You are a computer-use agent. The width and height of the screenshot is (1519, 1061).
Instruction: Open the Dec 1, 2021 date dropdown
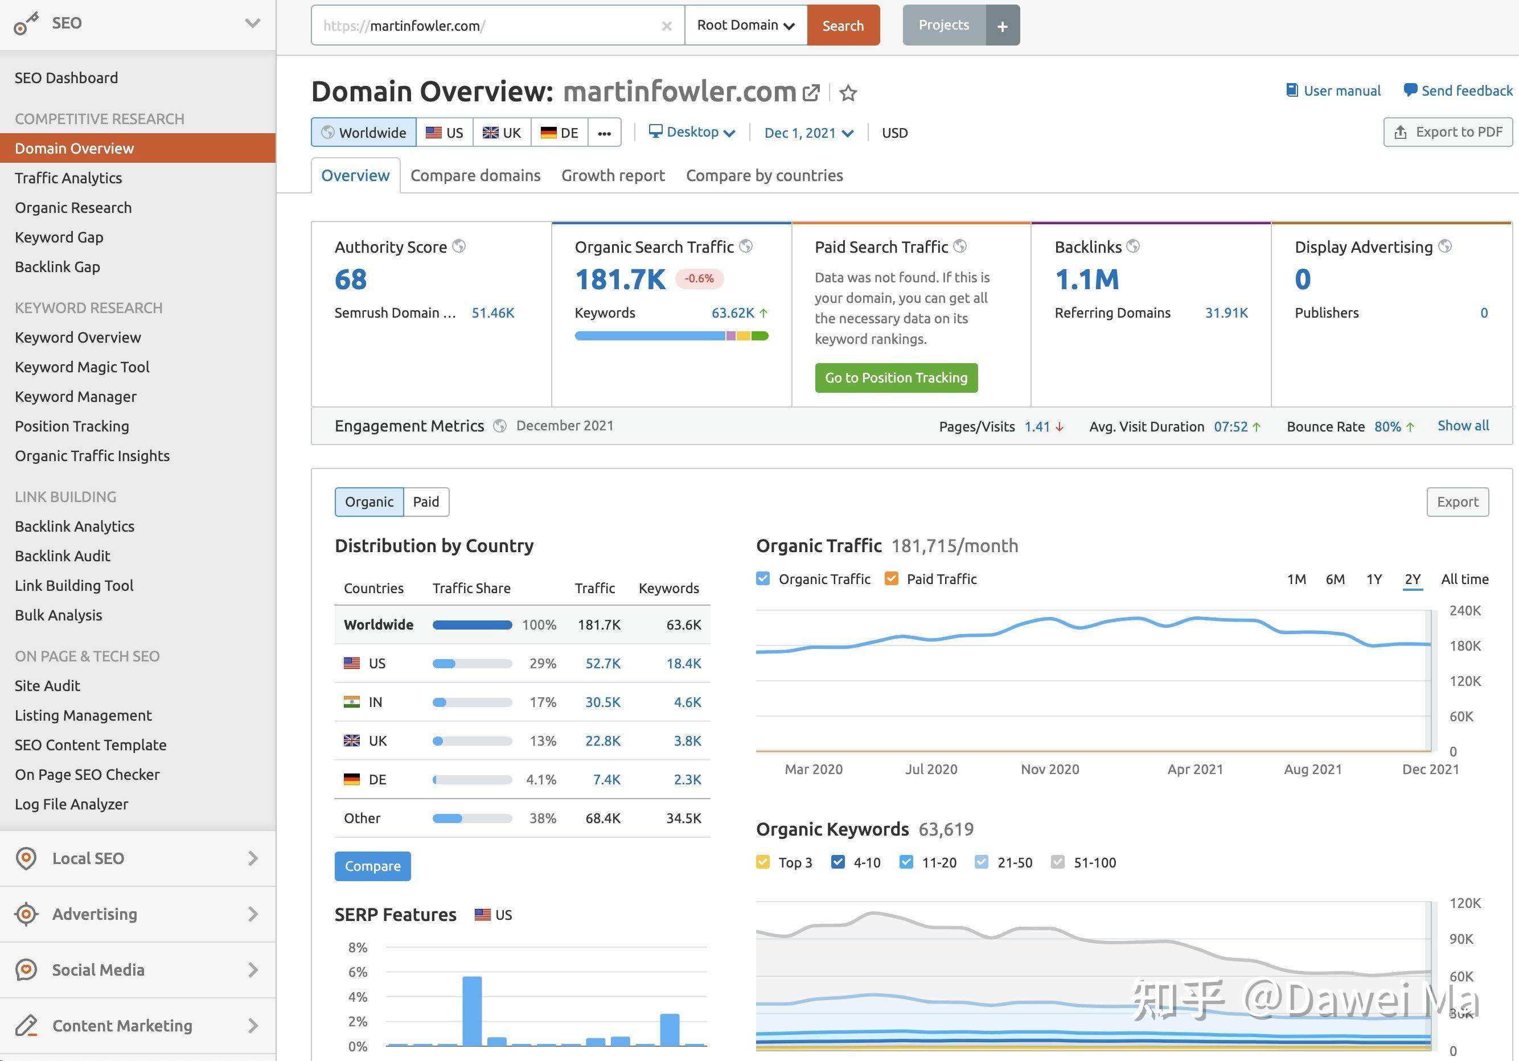tap(808, 133)
